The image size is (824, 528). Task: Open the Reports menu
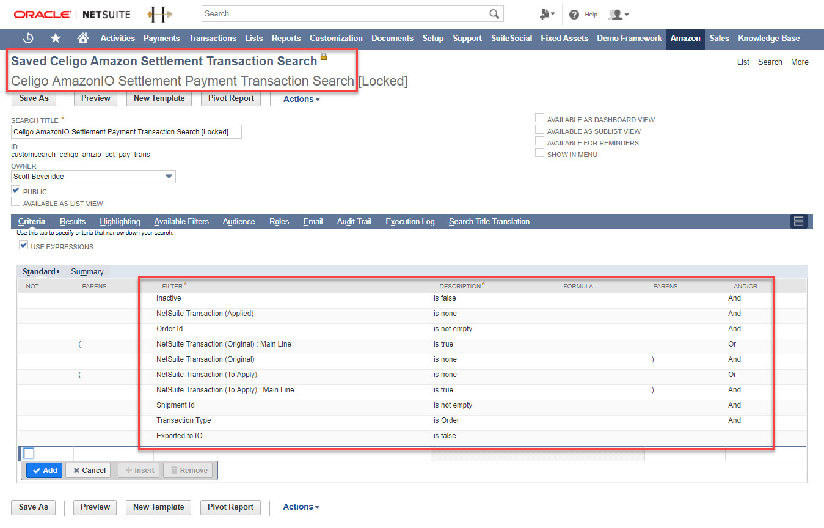(286, 38)
